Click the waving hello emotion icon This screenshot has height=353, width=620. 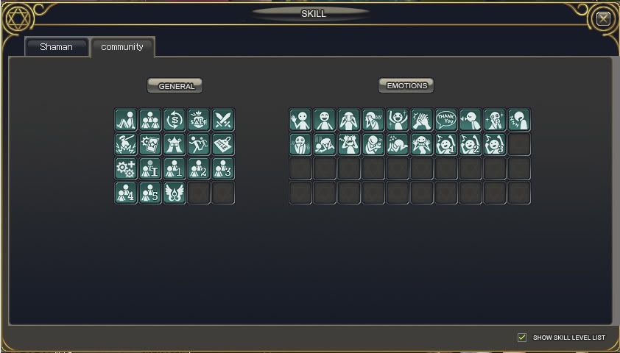tap(300, 120)
